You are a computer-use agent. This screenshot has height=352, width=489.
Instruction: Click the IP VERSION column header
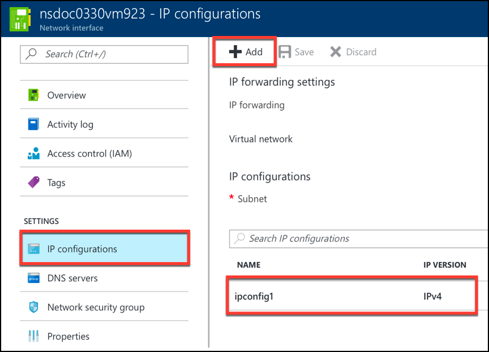pyautogui.click(x=445, y=264)
